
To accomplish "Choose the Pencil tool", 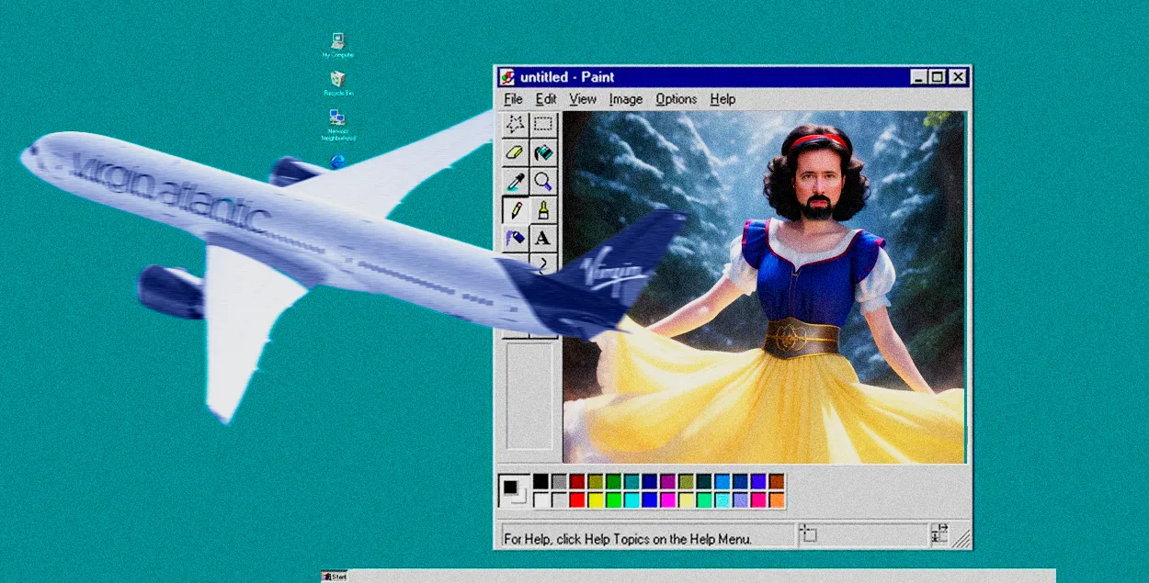I will click(516, 209).
